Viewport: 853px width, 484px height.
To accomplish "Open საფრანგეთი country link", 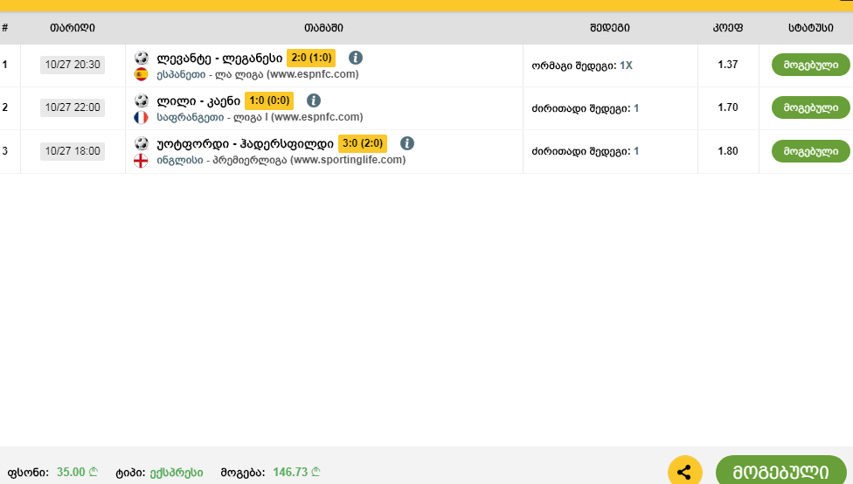I will pos(191,117).
